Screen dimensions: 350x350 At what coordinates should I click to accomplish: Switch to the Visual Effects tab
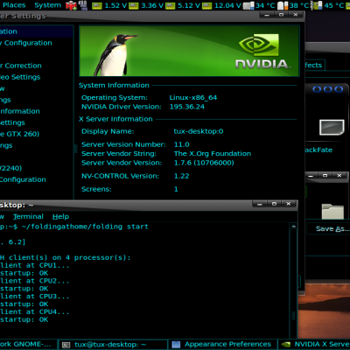(314, 65)
